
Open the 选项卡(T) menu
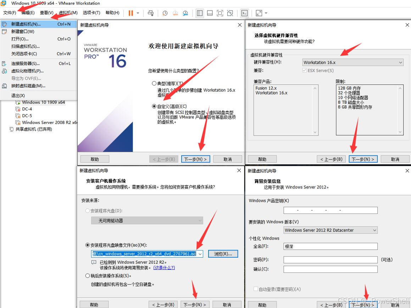point(91,12)
